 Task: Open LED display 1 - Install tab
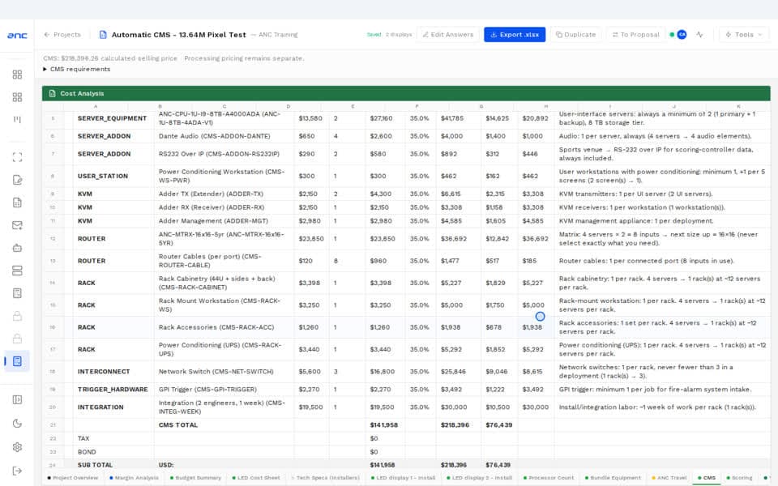[x=404, y=478]
